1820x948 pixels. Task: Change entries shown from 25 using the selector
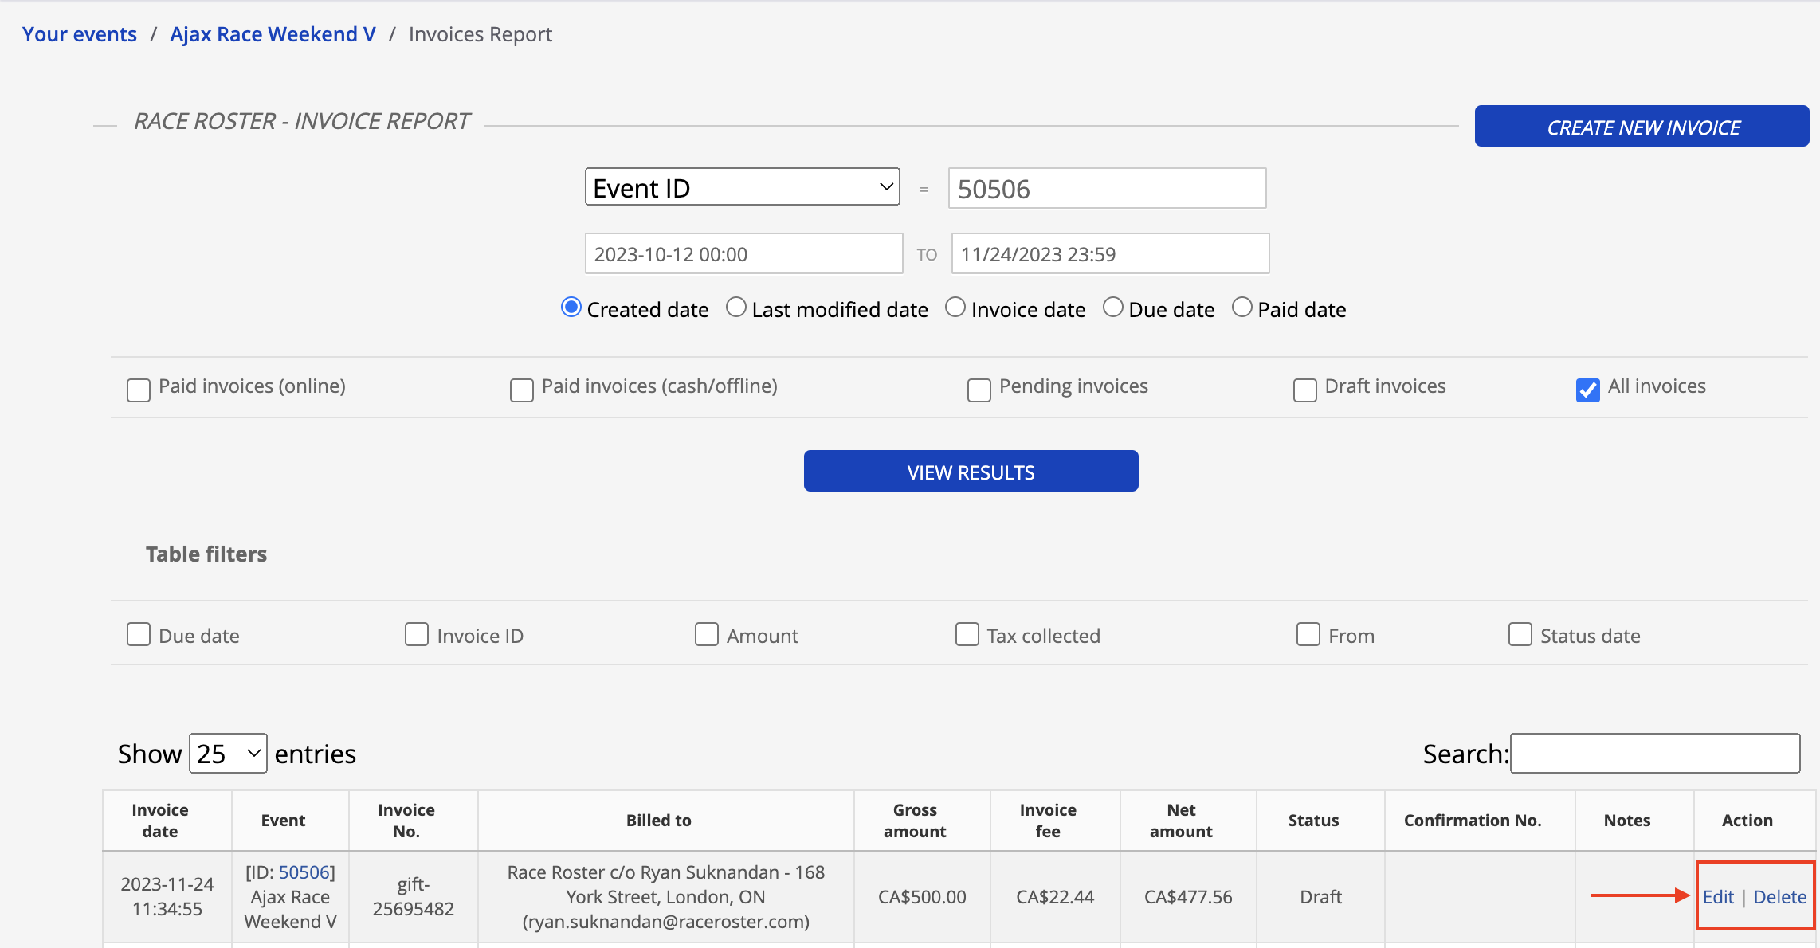228,753
